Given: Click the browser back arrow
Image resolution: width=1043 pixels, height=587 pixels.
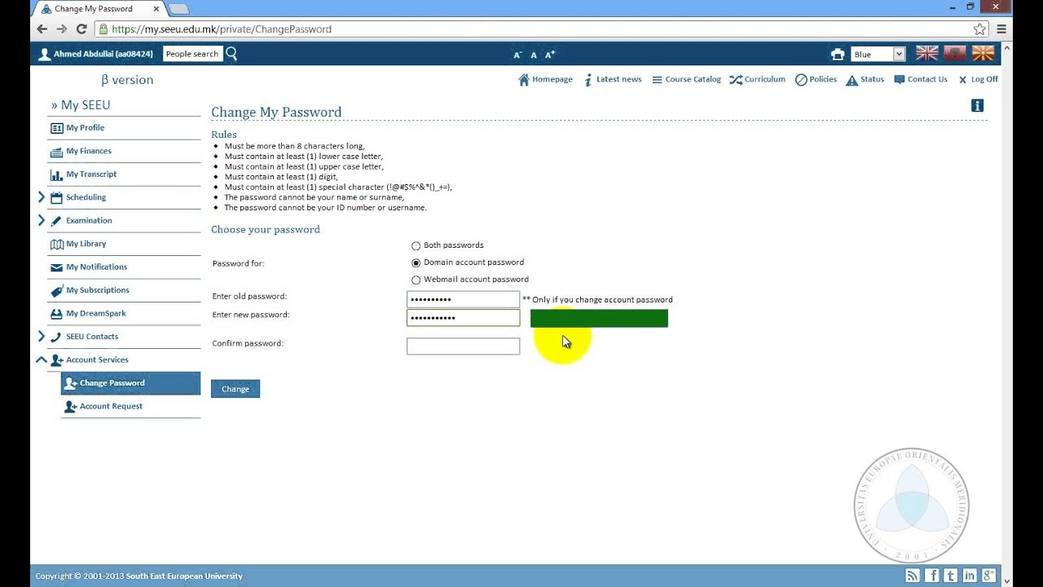Looking at the screenshot, I should point(42,29).
